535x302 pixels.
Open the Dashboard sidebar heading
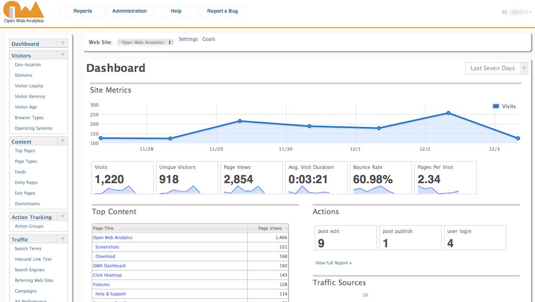pyautogui.click(x=25, y=44)
